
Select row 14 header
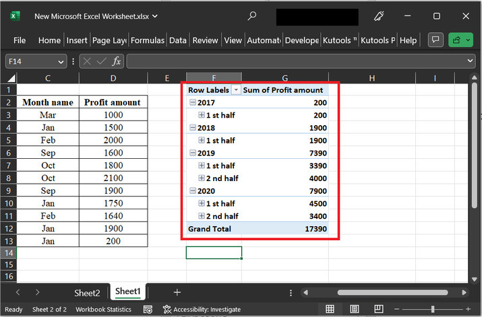click(9, 253)
